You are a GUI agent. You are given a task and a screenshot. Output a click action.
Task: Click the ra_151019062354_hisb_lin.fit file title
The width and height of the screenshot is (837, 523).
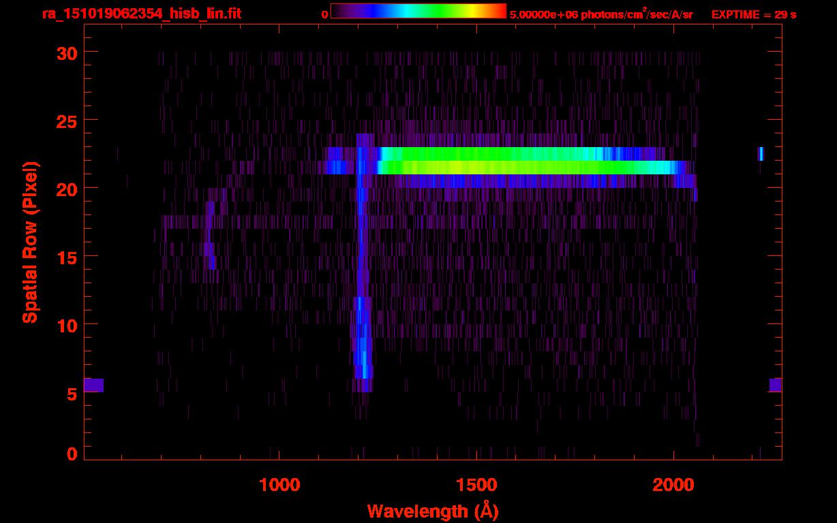pyautogui.click(x=140, y=14)
